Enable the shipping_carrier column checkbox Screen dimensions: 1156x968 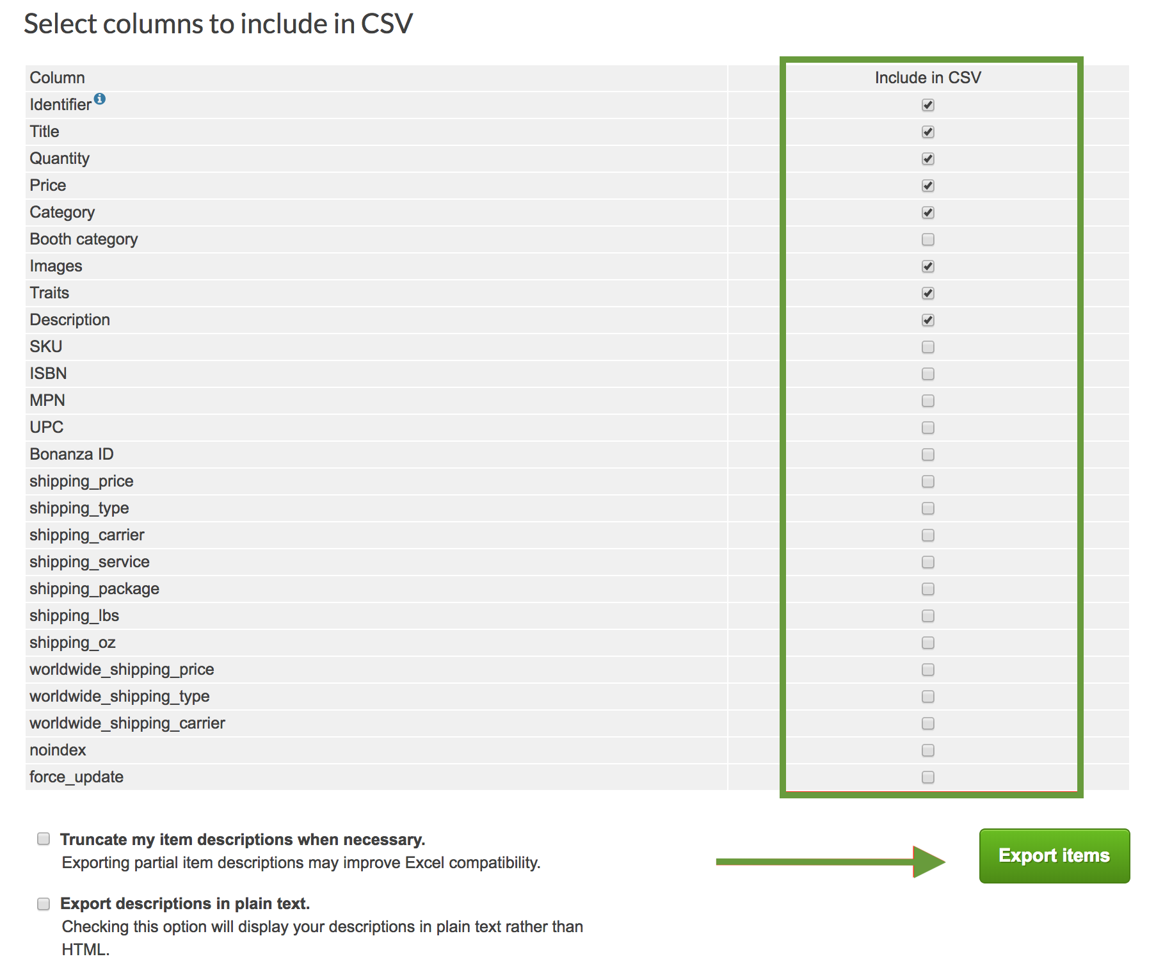927,535
